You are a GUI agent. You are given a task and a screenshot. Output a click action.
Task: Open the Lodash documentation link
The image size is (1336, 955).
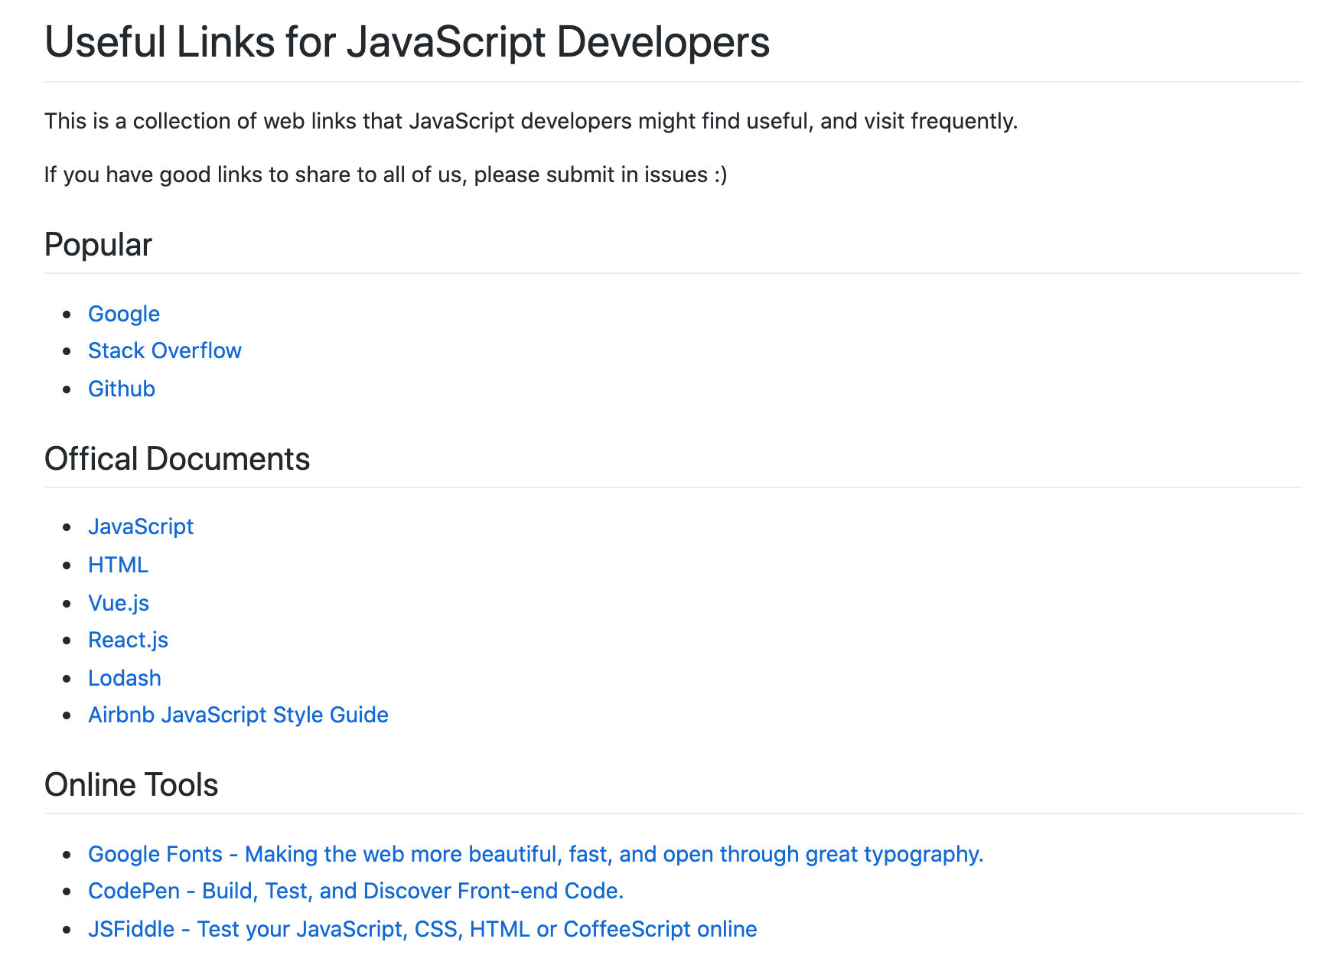pyautogui.click(x=125, y=678)
